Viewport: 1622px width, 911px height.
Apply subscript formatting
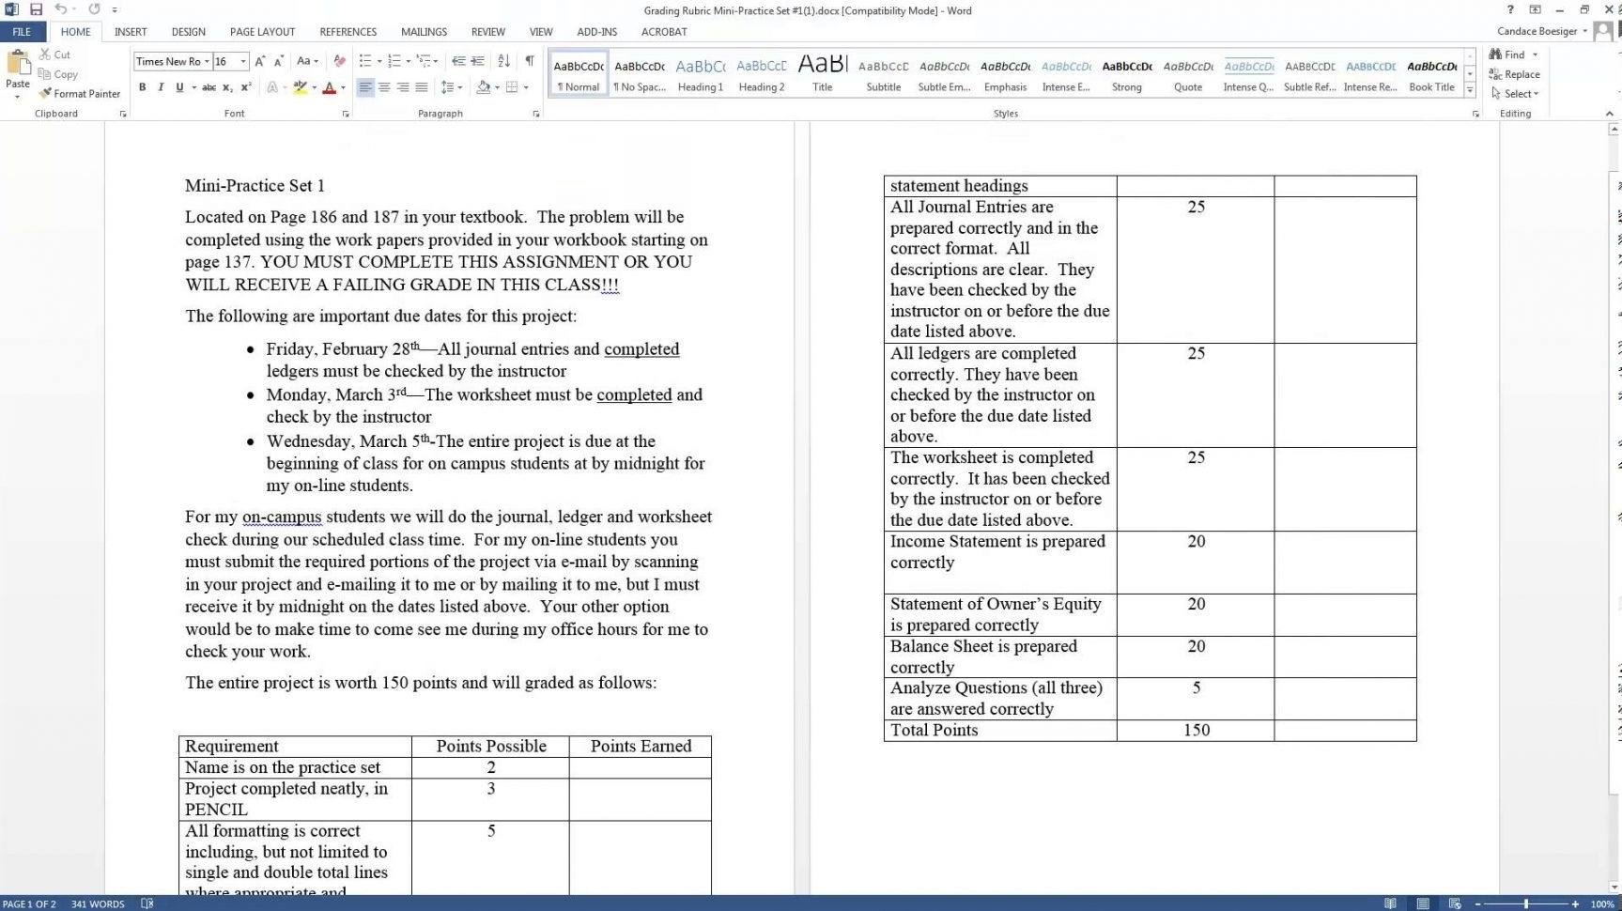[x=226, y=87]
